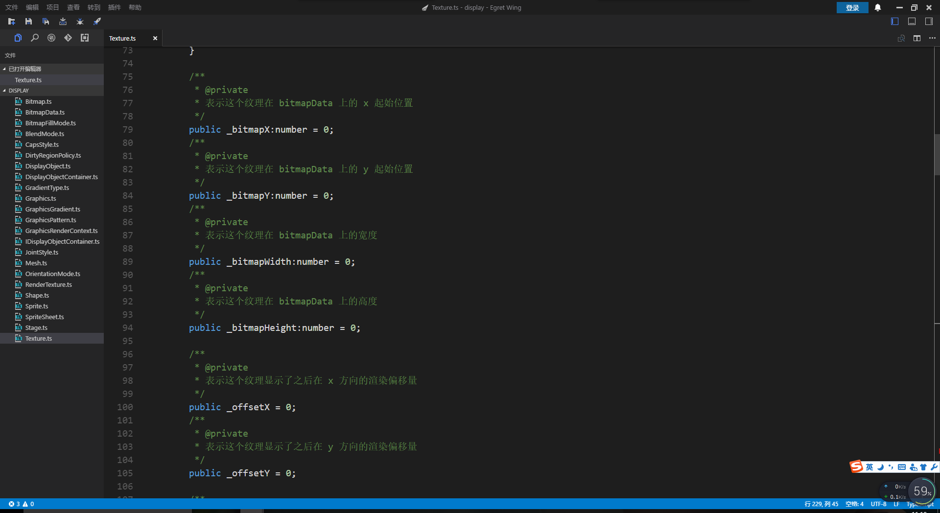Click the Sogou input method logo
Viewport: 940px width, 513px height.
(x=856, y=466)
